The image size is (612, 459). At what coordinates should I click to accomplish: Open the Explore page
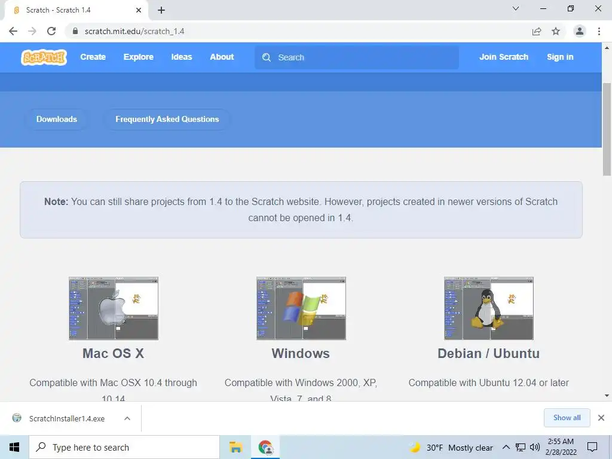point(139,57)
